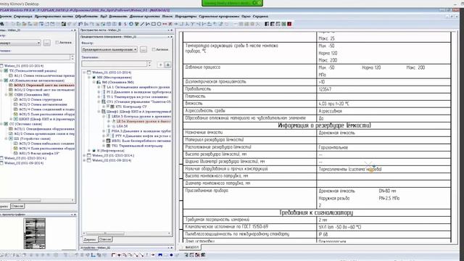Click heading Требования к сигнализатору
464x261 pixels.
316,212
